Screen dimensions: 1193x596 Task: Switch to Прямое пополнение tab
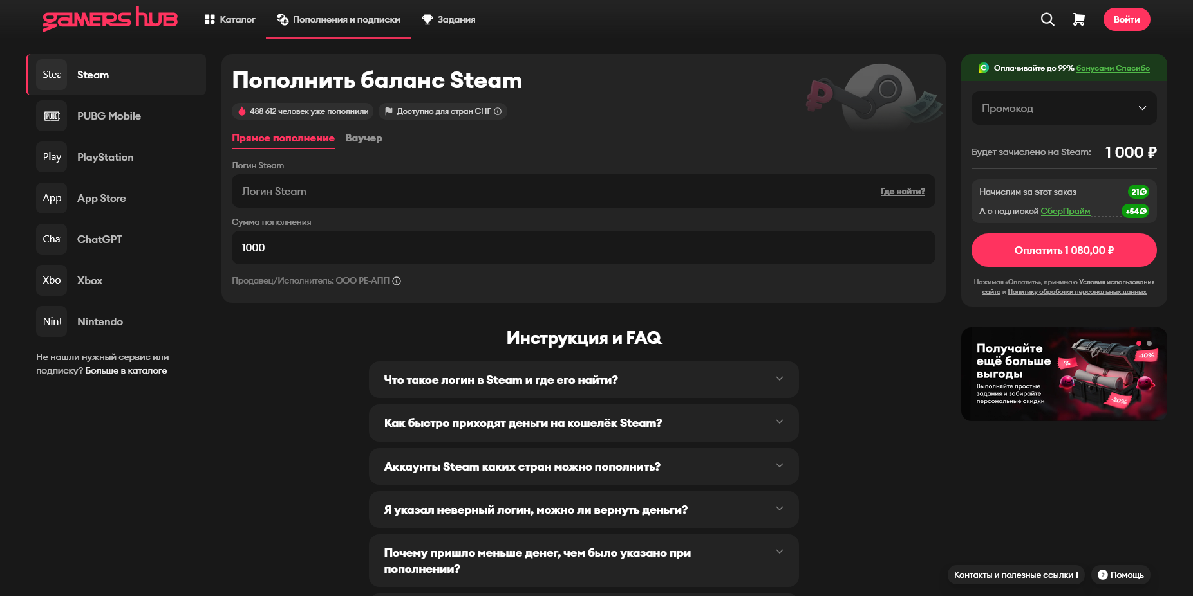pos(283,138)
